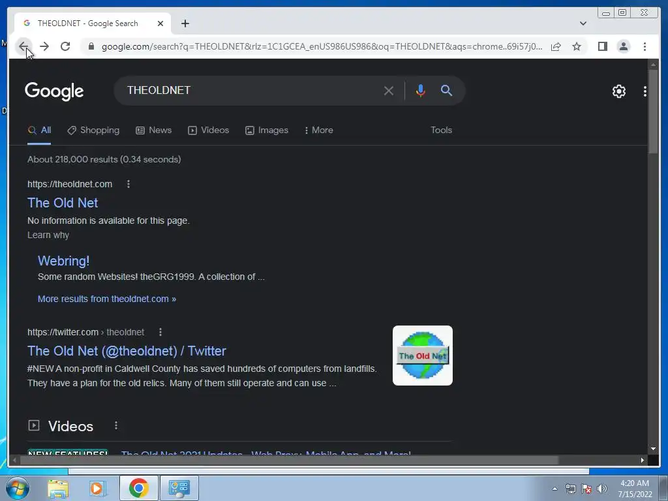Open options for theoldnet.com result
The image size is (668, 501).
[129, 184]
